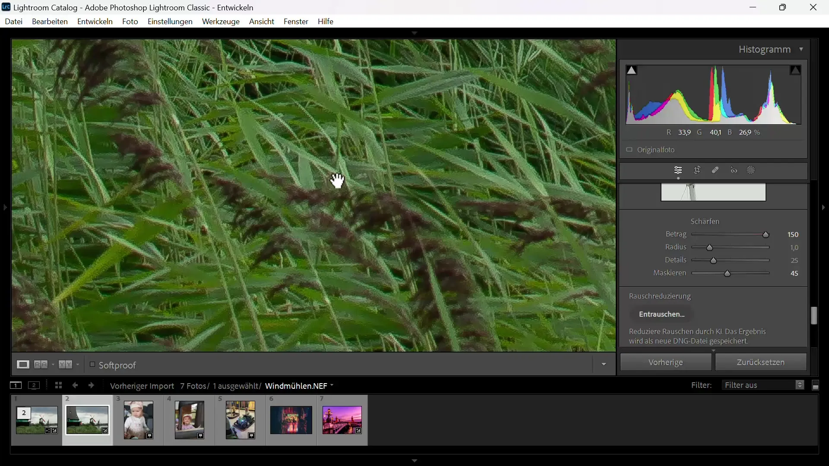Viewport: 829px width, 466px height.
Task: Switch to Loupe view mode
Action: (x=23, y=365)
